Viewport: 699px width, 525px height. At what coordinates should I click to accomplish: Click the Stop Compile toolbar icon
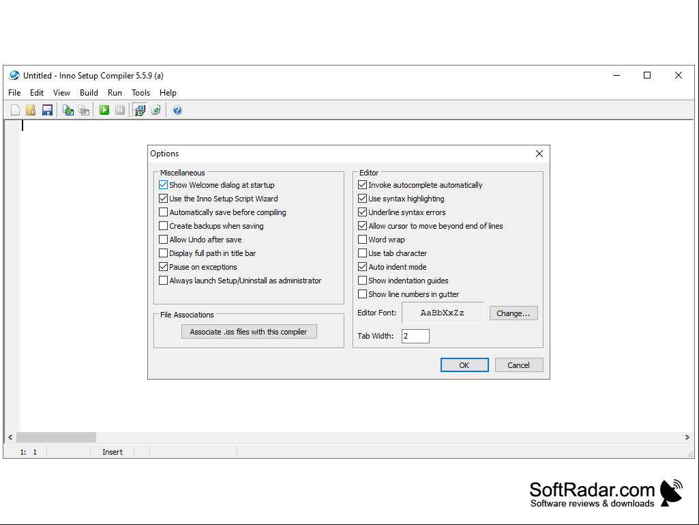click(85, 111)
